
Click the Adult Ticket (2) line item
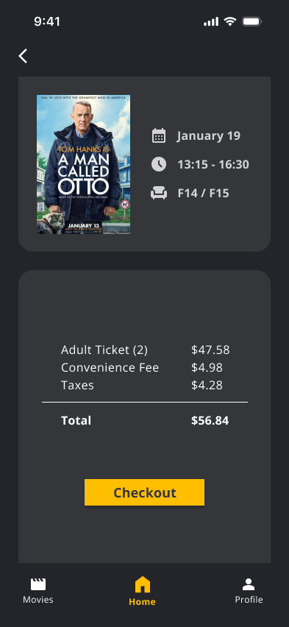tap(145, 350)
